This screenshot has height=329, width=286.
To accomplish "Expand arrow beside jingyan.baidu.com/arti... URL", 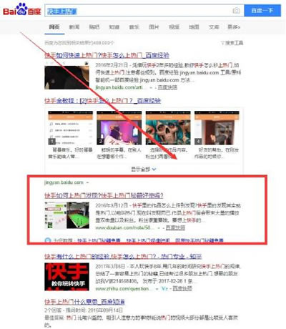I will tap(151, 88).
